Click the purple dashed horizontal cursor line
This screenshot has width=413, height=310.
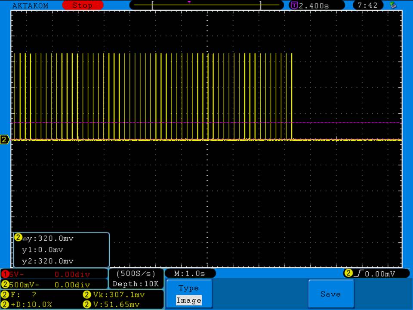[x=344, y=123]
